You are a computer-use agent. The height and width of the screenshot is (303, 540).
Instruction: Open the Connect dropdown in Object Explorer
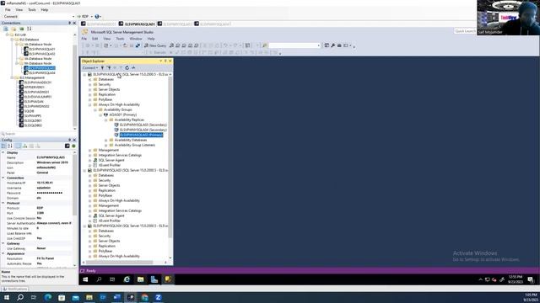pyautogui.click(x=90, y=67)
